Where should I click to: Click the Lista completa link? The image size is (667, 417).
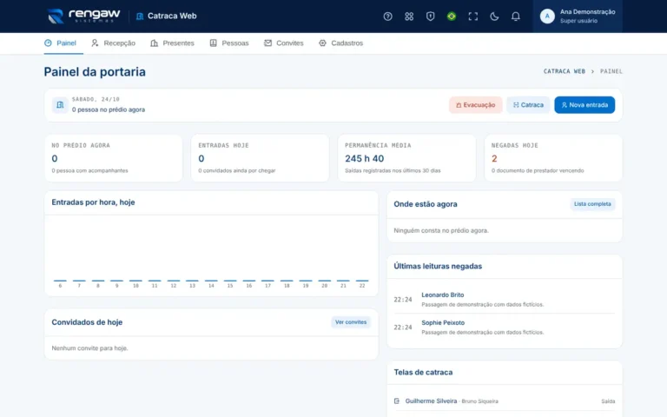[592, 204]
